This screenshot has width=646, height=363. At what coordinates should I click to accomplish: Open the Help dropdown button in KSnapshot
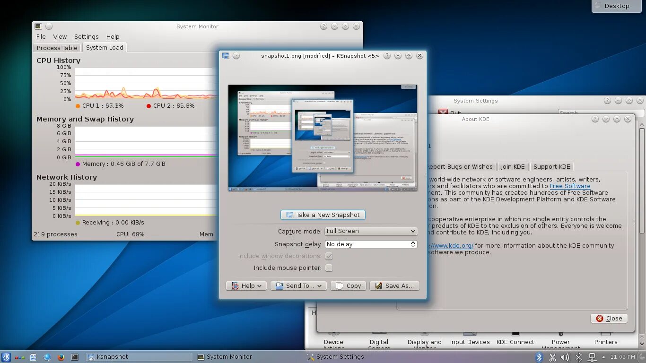(x=246, y=286)
